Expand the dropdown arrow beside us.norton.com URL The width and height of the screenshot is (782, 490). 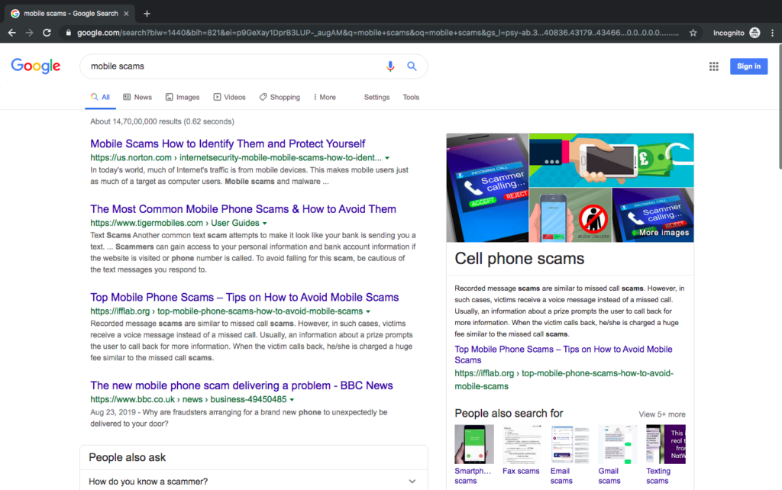387,158
